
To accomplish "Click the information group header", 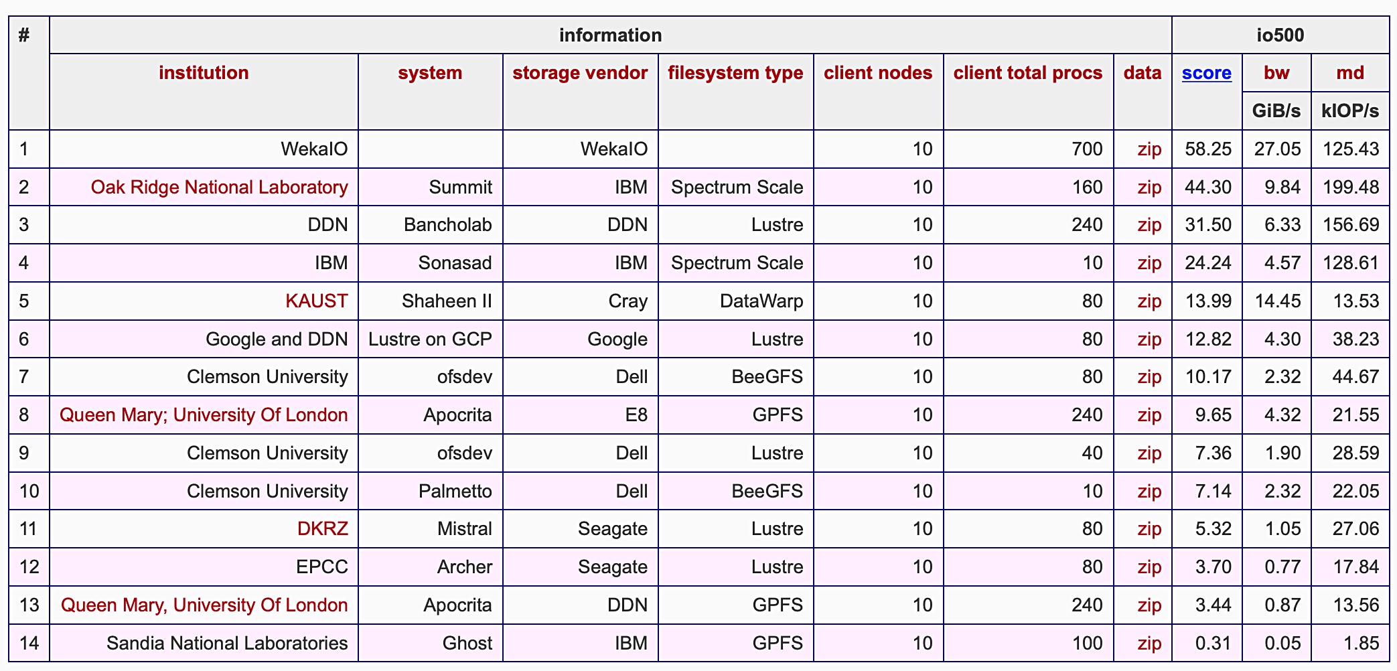I will (x=610, y=35).
